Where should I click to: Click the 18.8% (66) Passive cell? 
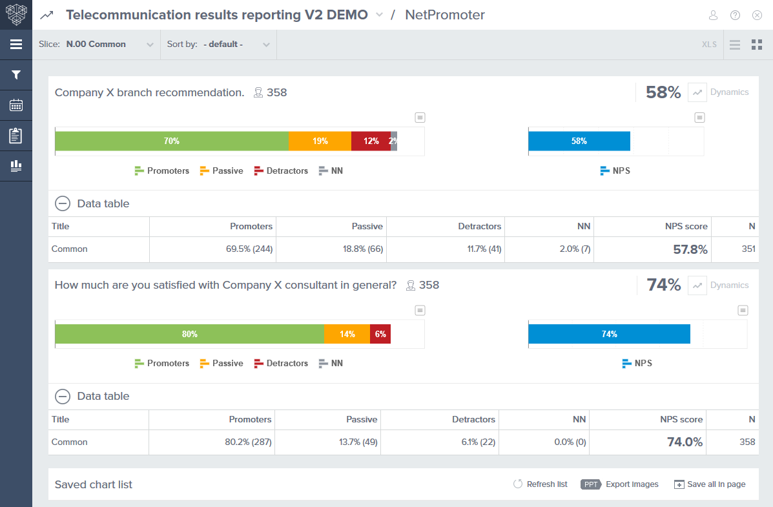pos(331,249)
